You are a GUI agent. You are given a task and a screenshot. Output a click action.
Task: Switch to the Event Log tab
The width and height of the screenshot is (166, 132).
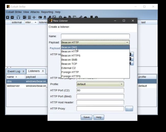pos(14,71)
